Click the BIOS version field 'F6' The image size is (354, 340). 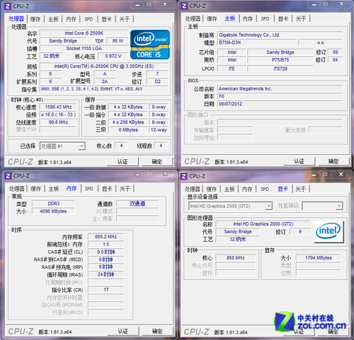tap(280, 96)
